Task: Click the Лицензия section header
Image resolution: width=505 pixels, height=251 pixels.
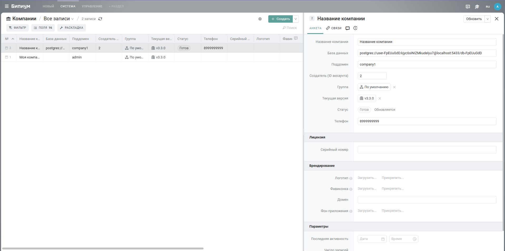Action: pyautogui.click(x=403, y=137)
